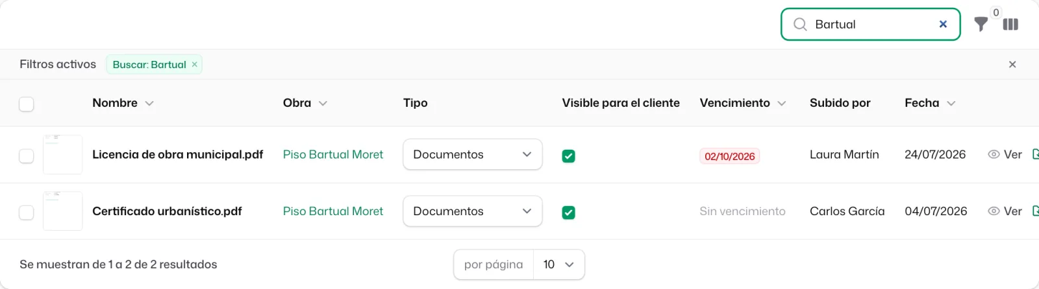Open the column visibility icon
Image resolution: width=1039 pixels, height=289 pixels.
pos(1010,25)
